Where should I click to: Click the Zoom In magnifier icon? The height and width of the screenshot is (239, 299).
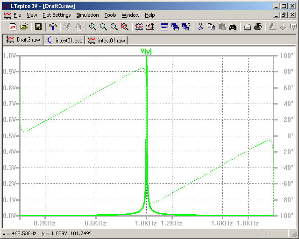[93, 27]
